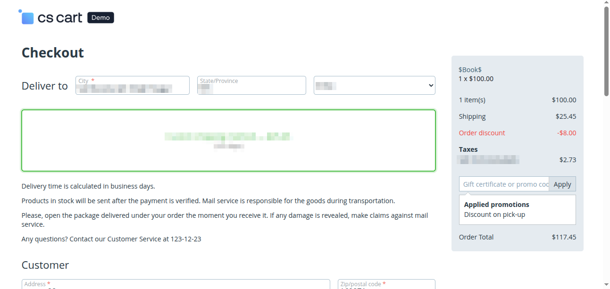610x289 pixels.
Task: Click the Address input field
Action: [175, 284]
